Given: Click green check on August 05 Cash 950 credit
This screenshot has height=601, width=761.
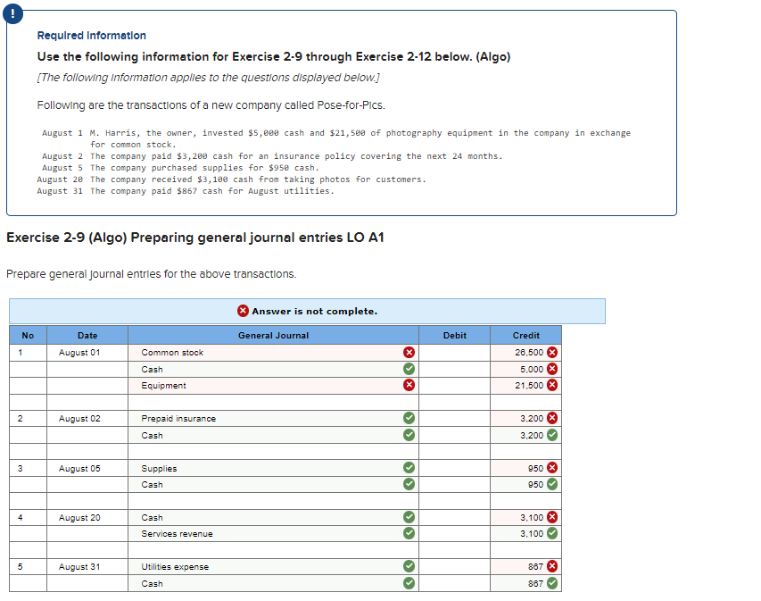Looking at the screenshot, I should (552, 484).
